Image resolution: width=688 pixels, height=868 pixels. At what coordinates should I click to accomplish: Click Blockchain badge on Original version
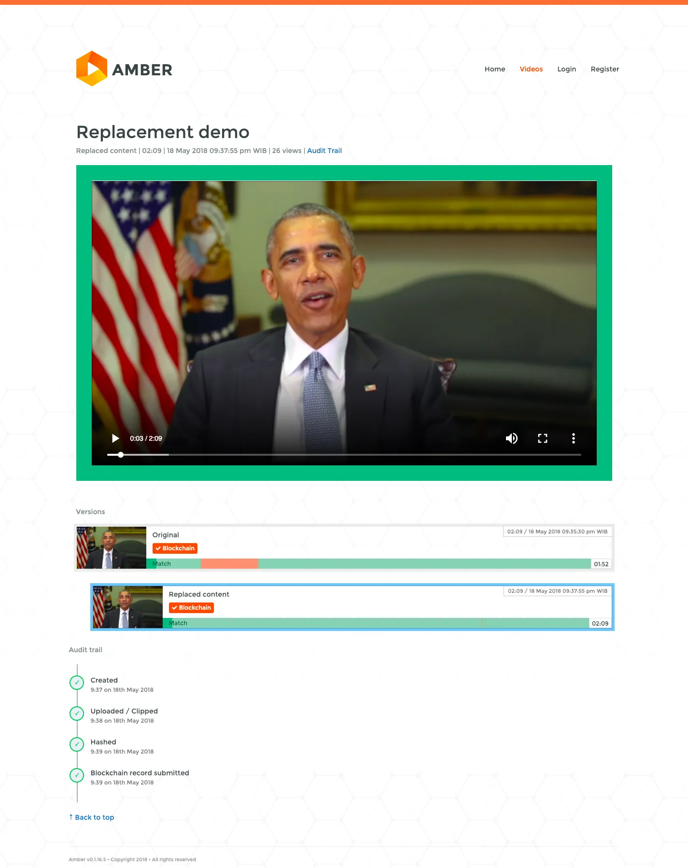click(x=175, y=548)
